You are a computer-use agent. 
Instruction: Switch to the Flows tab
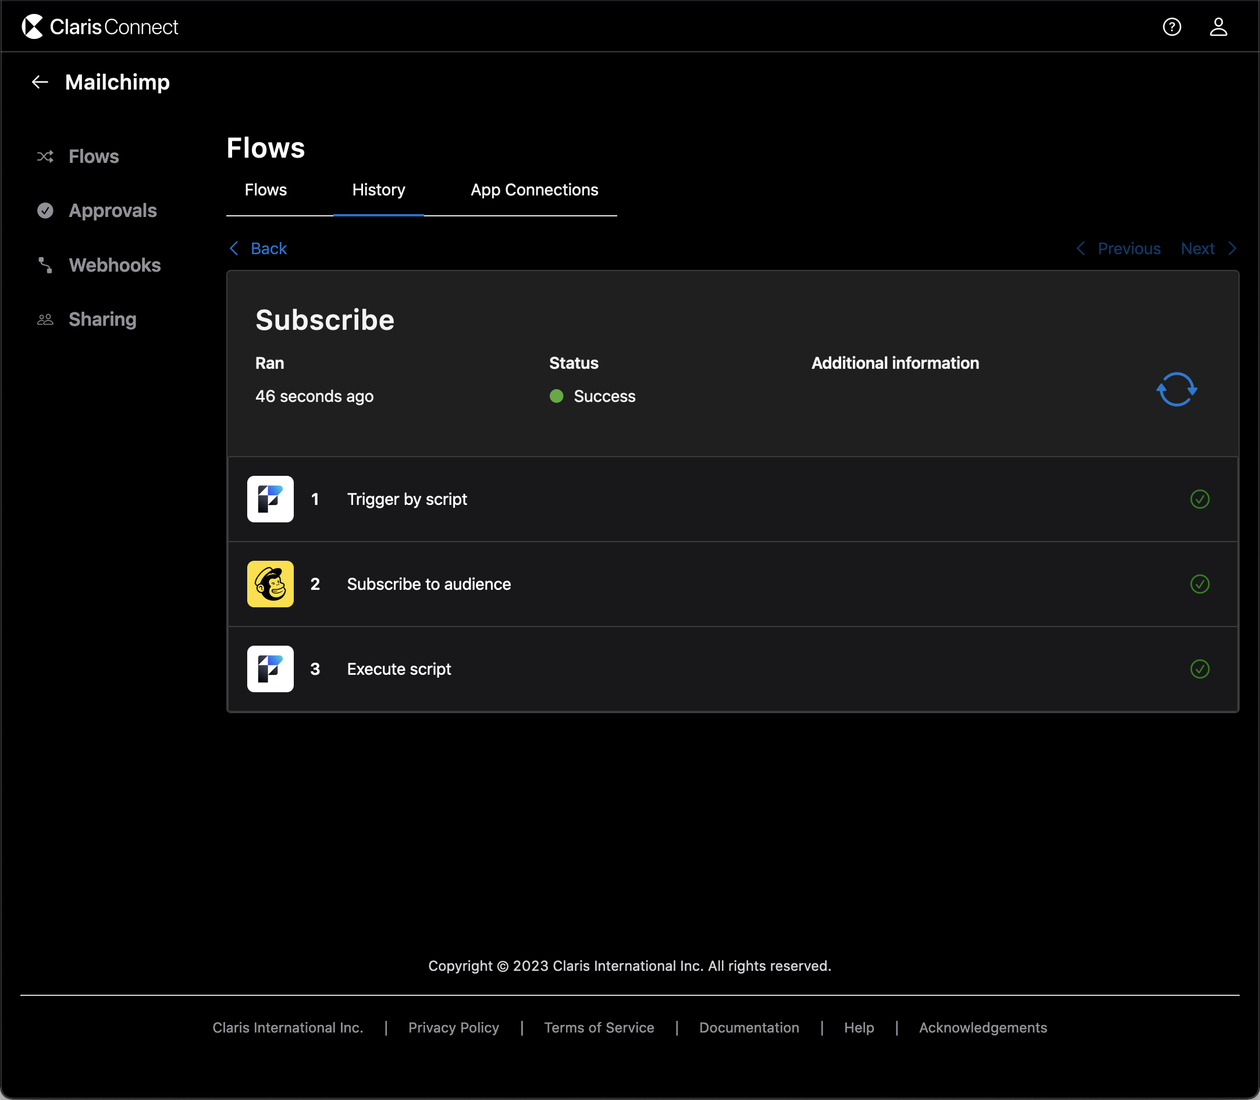pyautogui.click(x=265, y=190)
